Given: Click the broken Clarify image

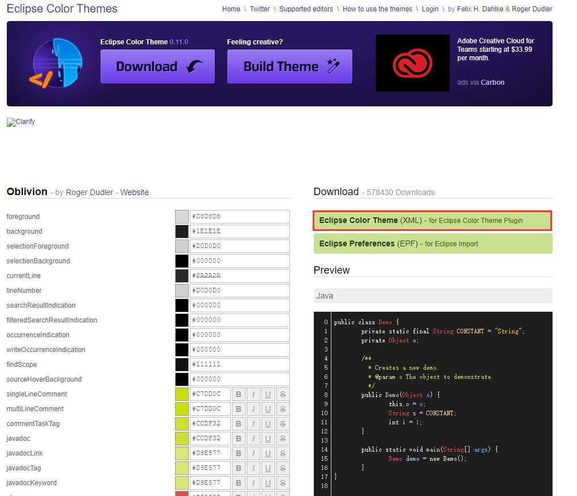Looking at the screenshot, I should (x=21, y=122).
